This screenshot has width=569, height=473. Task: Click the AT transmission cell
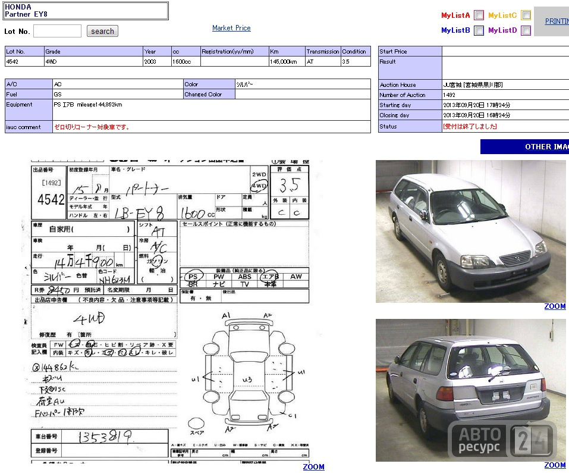(323, 61)
